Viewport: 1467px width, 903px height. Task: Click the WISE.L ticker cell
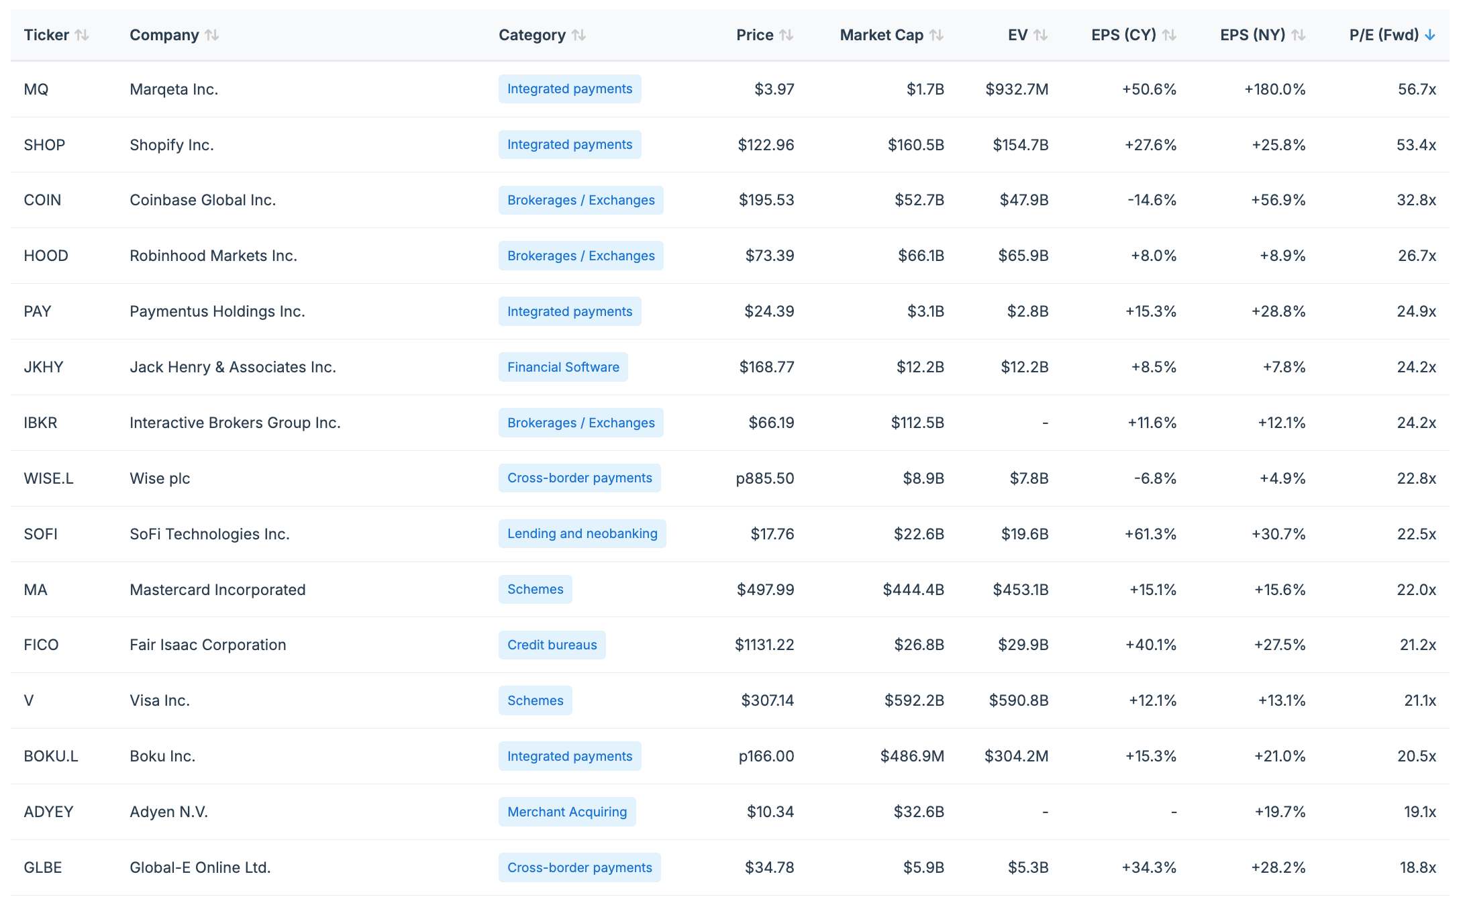(x=48, y=478)
